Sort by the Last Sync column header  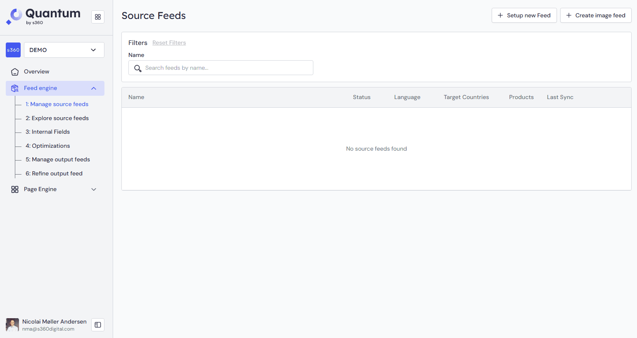pos(560,97)
